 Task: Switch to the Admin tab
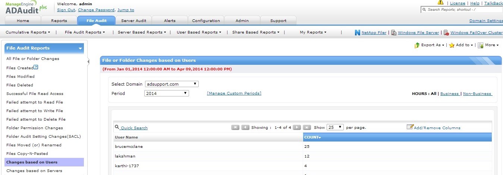point(242,20)
